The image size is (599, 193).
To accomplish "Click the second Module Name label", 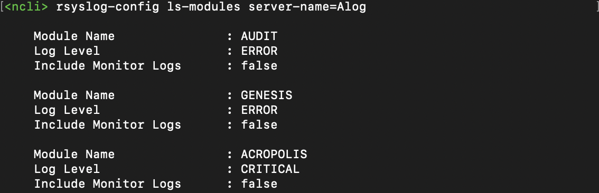I will (x=74, y=95).
